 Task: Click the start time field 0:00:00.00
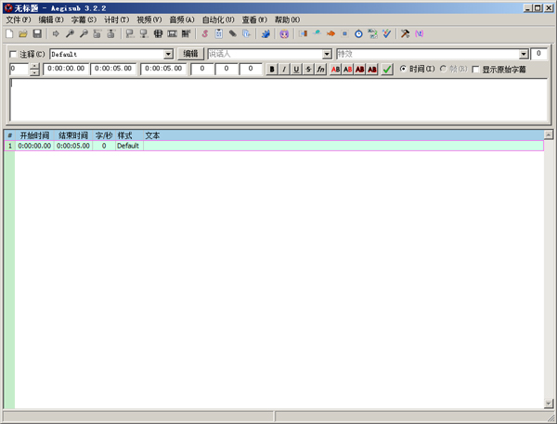coord(66,69)
